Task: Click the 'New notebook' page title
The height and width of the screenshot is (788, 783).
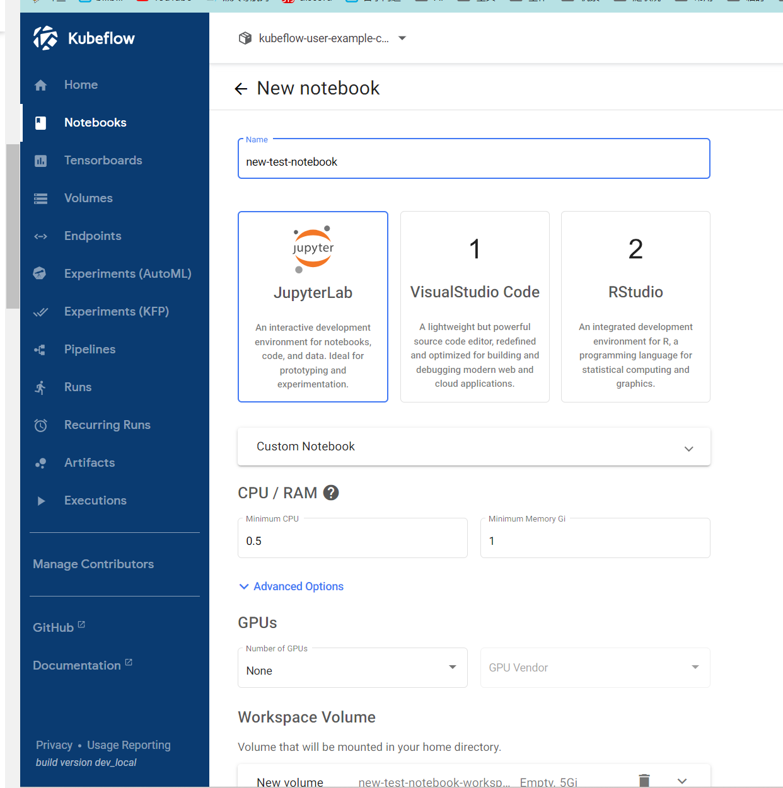Action: (x=318, y=88)
